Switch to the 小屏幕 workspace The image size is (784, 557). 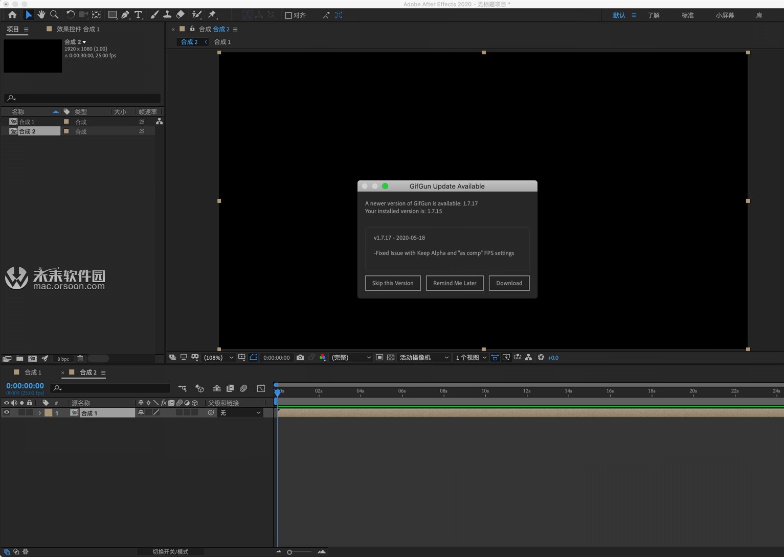pyautogui.click(x=725, y=15)
